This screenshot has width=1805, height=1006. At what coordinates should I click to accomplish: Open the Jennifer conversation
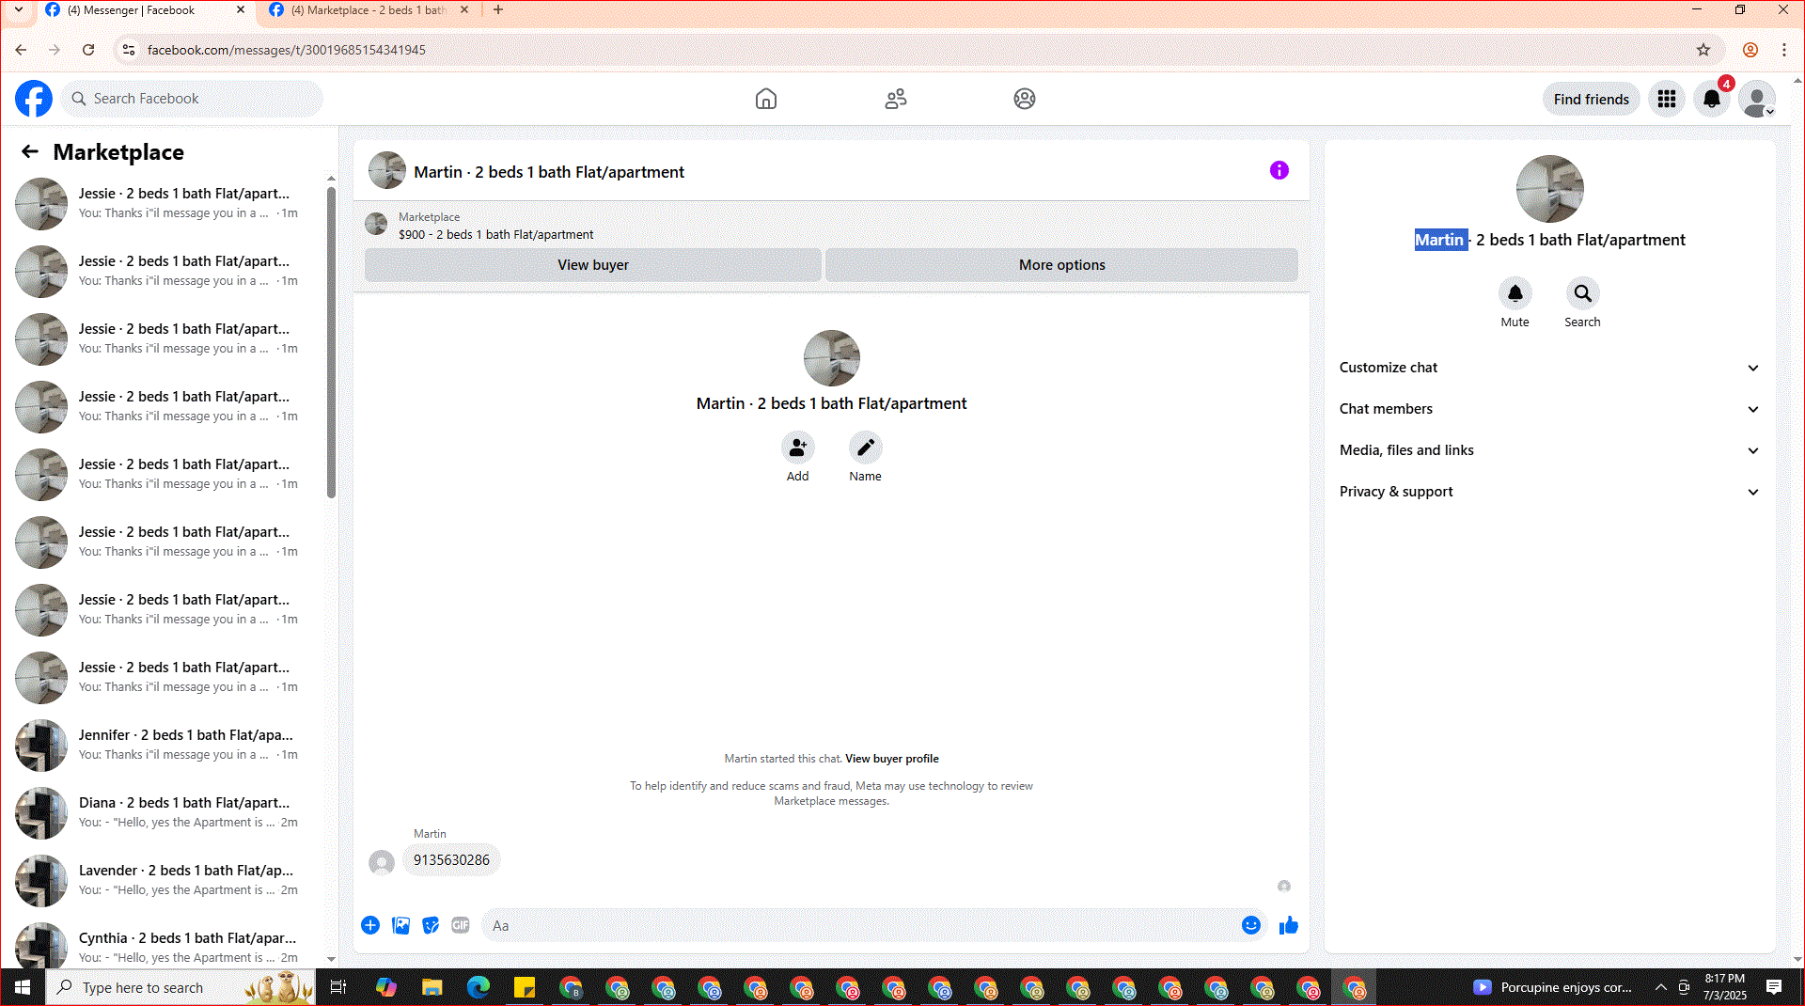point(169,745)
